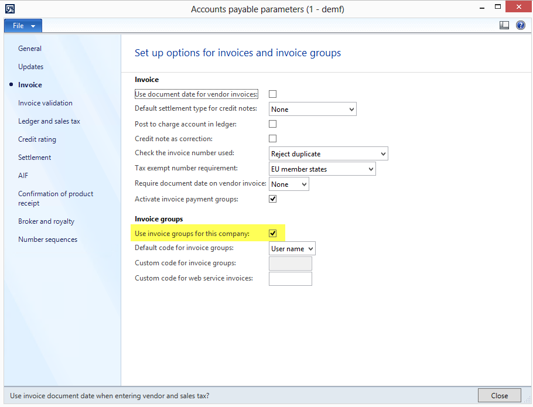Click Custom code for web service invoices field
Image resolution: width=533 pixels, height=407 pixels.
290,279
